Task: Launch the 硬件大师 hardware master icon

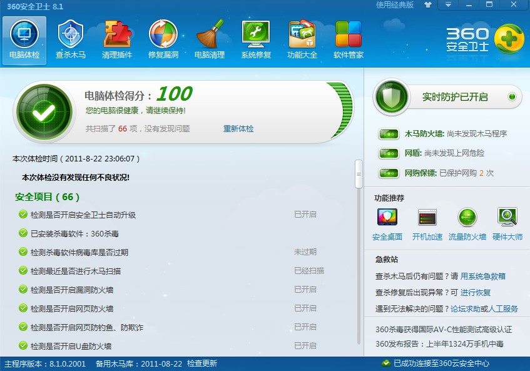Action: (x=507, y=217)
